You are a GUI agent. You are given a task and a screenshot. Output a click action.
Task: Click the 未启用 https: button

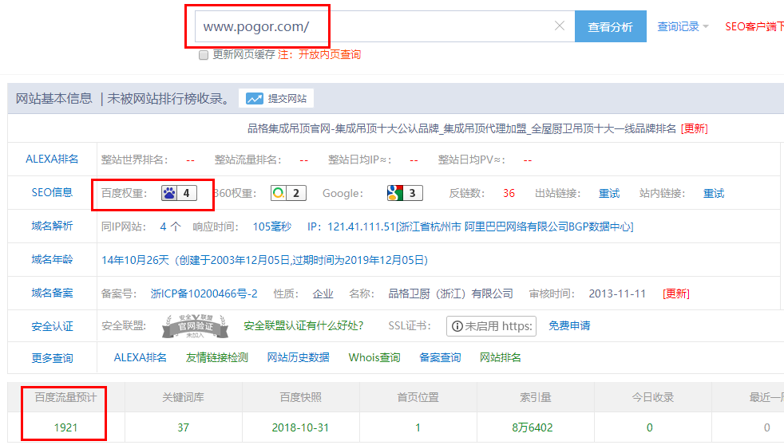click(x=492, y=326)
